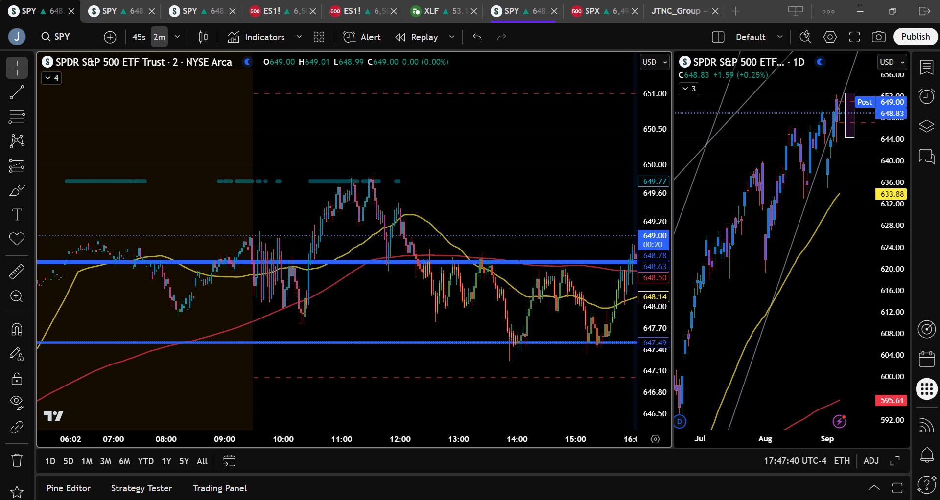Undo the last chart action
The image size is (940, 500).
pyautogui.click(x=477, y=37)
